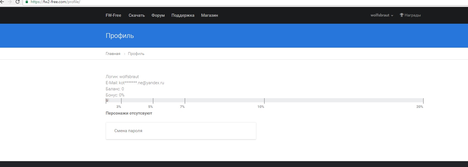Select Поддержка in the top navigation
This screenshot has width=468, height=167.
[183, 15]
